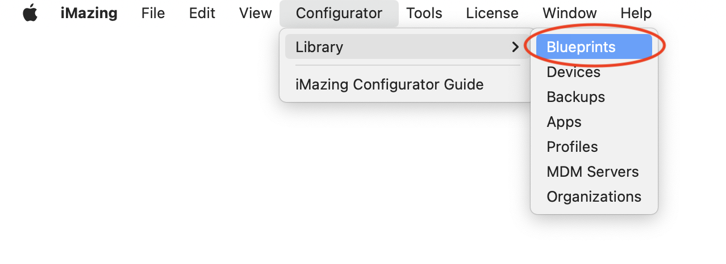Image resolution: width=726 pixels, height=264 pixels.
Task: Open the File menu
Action: pos(153,13)
